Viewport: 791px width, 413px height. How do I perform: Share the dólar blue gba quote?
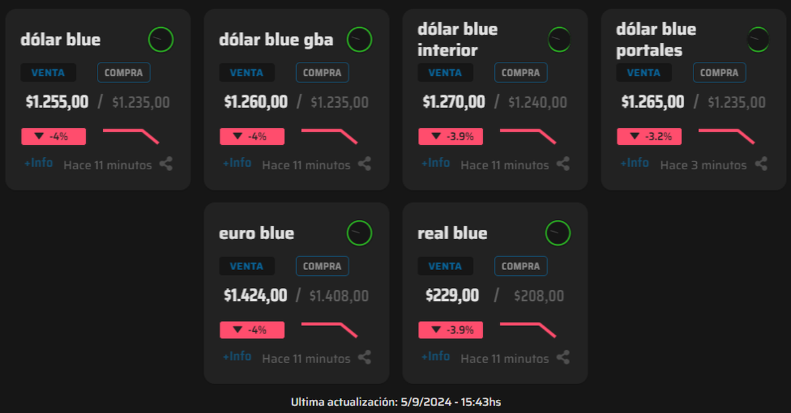tap(365, 164)
